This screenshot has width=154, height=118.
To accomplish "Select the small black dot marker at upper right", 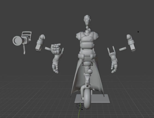I will [x=138, y=32].
